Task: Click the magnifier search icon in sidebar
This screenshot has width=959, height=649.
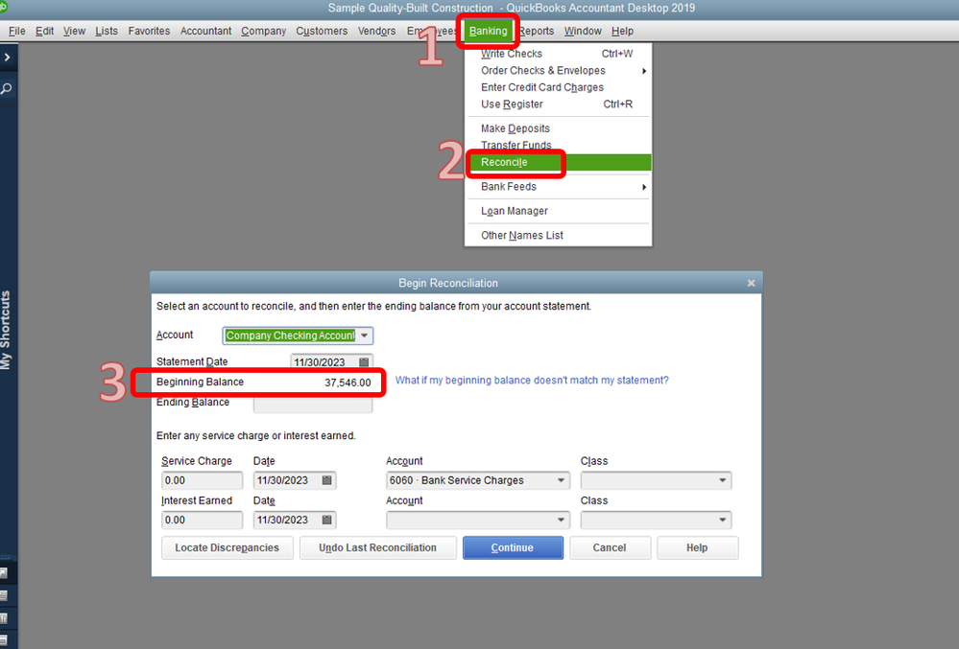Action: tap(6, 89)
